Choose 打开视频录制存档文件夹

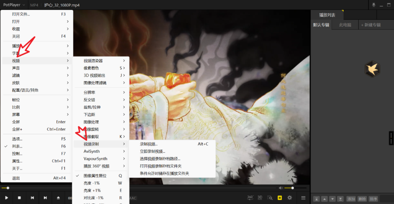[172, 166]
